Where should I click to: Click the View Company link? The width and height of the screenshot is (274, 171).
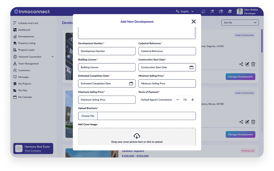pos(33,151)
